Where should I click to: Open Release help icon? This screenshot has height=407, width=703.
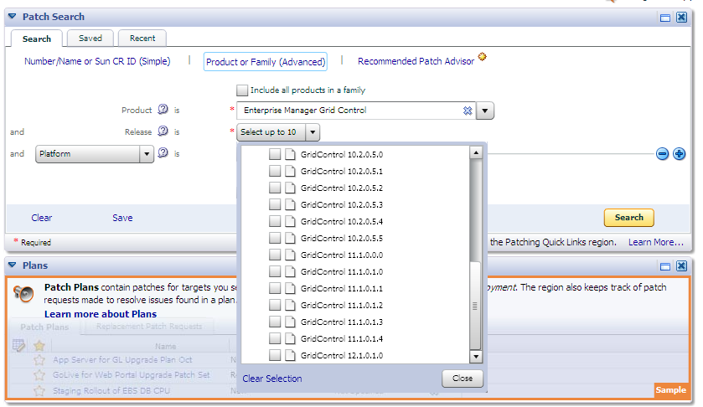[x=163, y=131]
